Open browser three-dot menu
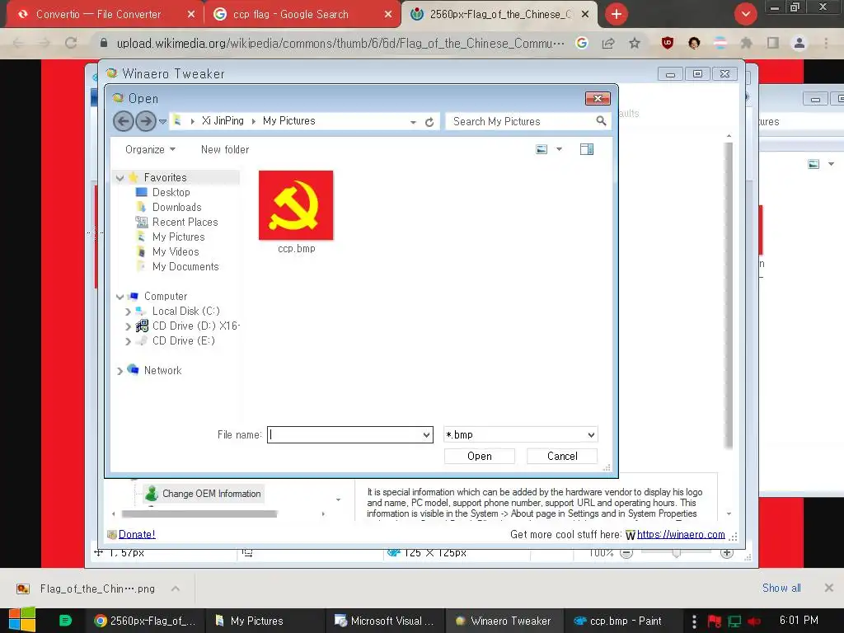Screen dimensions: 844x633 pyautogui.click(x=826, y=43)
